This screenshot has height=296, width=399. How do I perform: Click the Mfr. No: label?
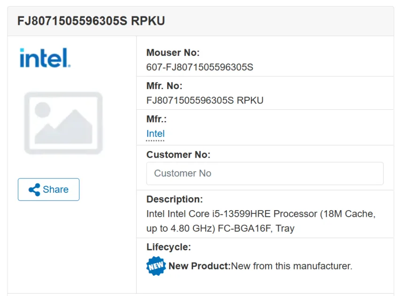pyautogui.click(x=164, y=86)
